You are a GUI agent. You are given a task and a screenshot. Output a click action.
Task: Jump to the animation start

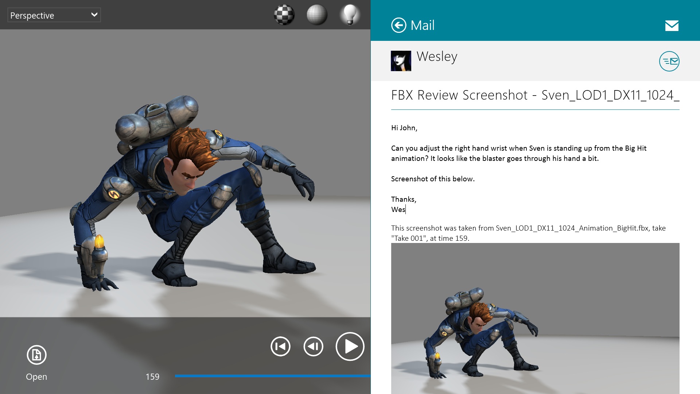coord(280,346)
